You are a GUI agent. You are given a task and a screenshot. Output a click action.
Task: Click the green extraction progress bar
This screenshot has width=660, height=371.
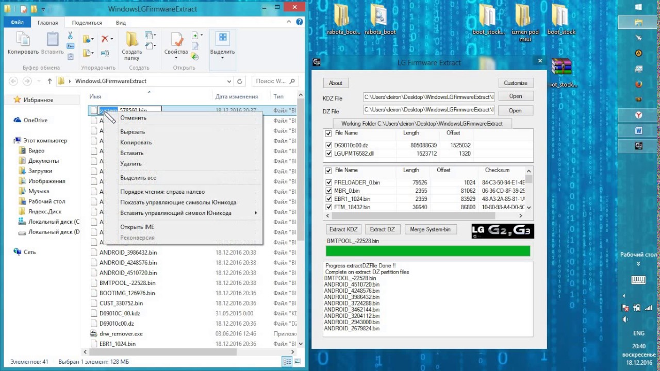428,251
